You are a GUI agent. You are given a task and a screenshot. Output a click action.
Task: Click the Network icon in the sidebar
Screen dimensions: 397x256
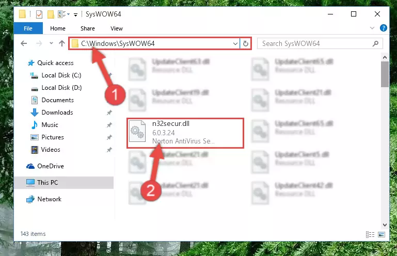(x=30, y=199)
